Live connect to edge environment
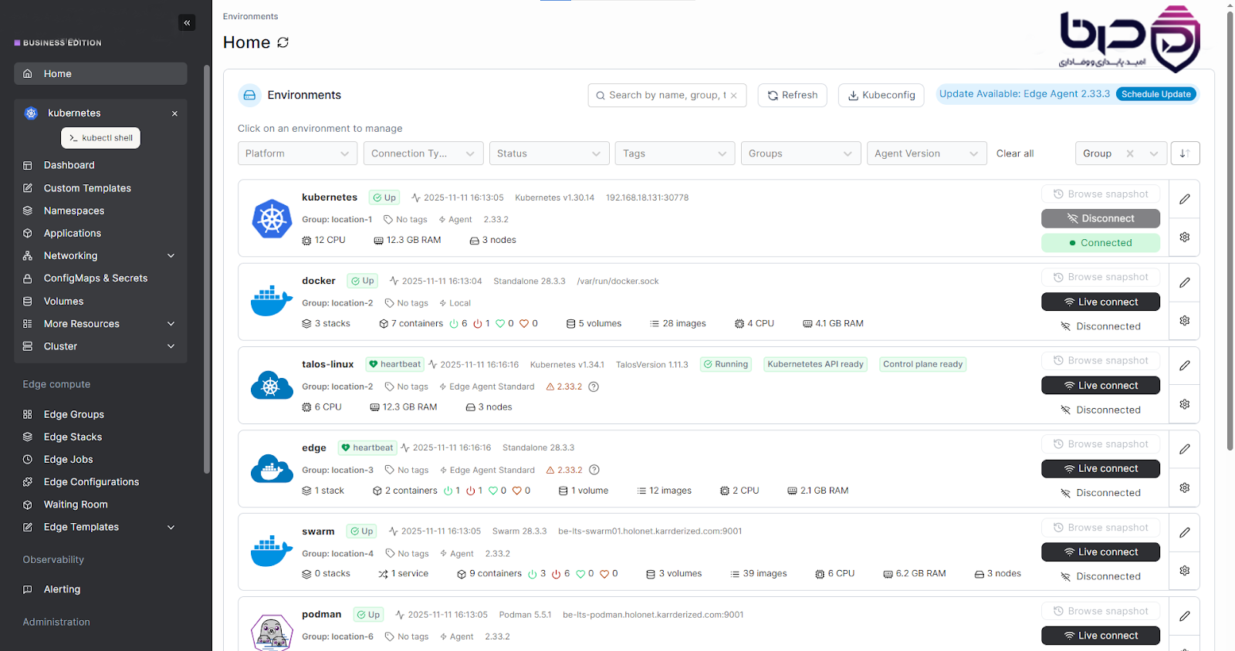Viewport: 1235px width, 651px height. [x=1100, y=468]
